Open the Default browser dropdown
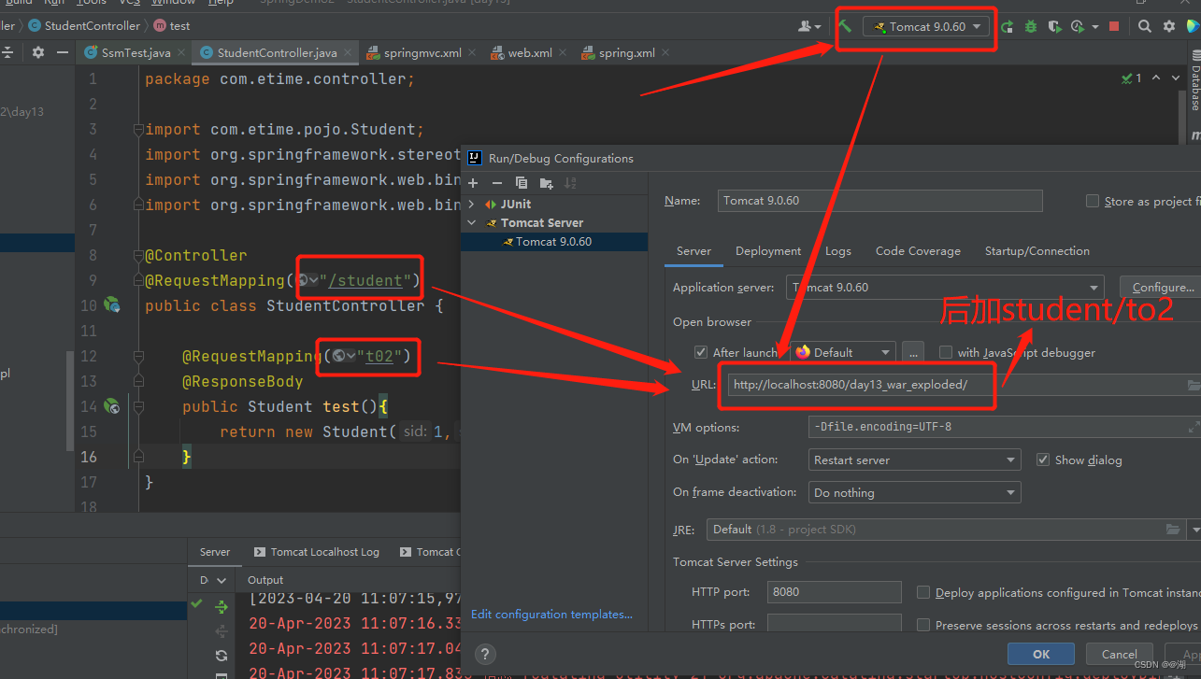Viewport: 1201px width, 679px height. pyautogui.click(x=843, y=352)
